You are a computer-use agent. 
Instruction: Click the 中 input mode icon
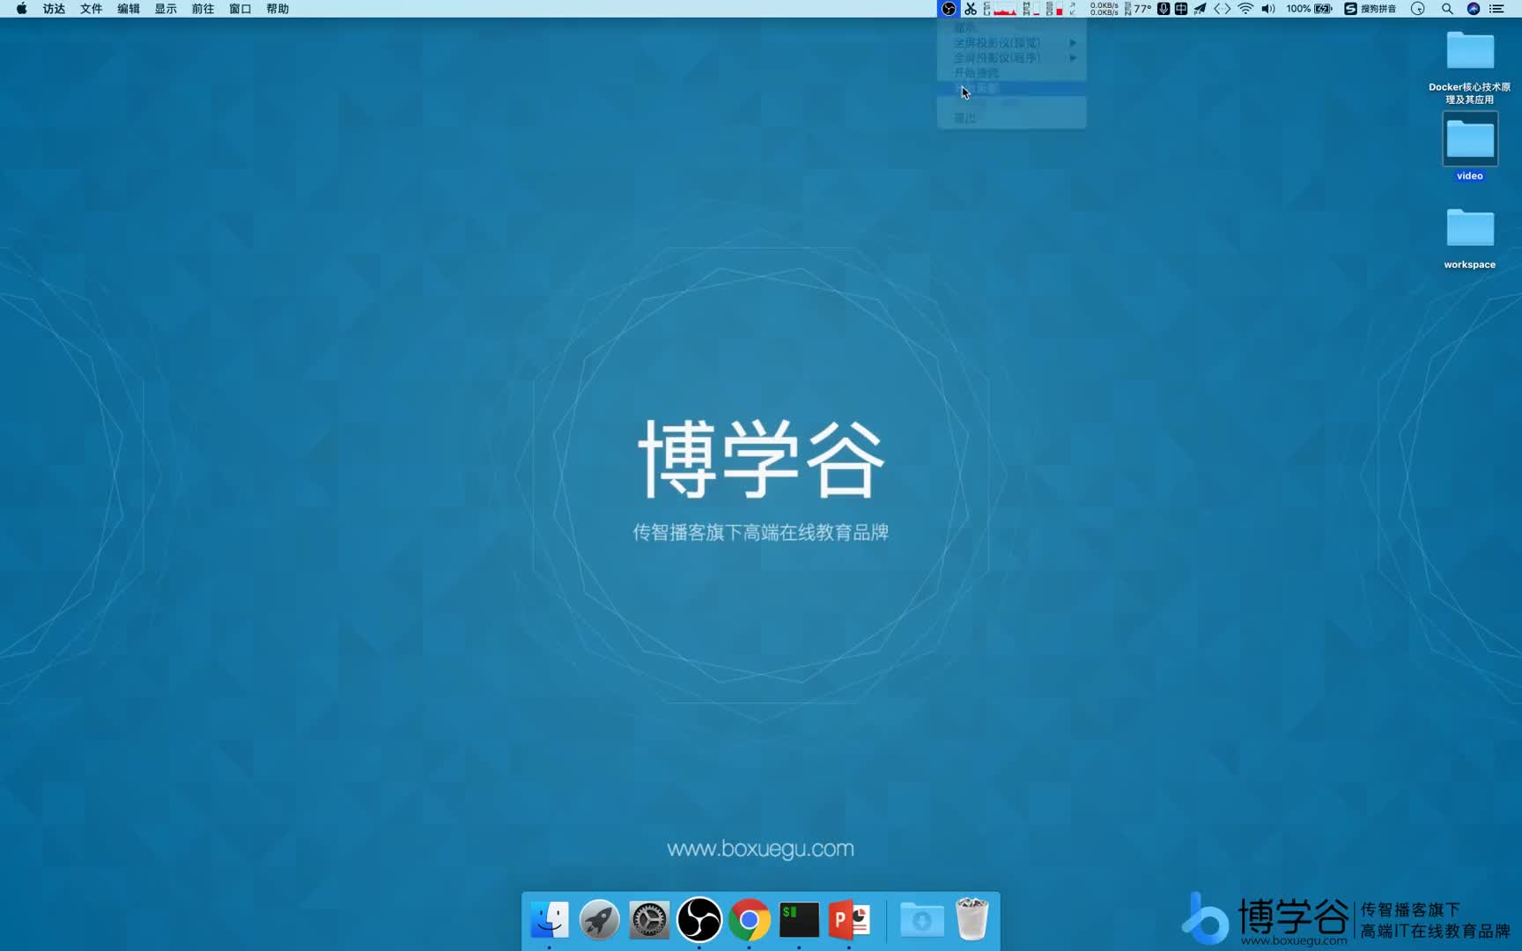[x=1181, y=9]
